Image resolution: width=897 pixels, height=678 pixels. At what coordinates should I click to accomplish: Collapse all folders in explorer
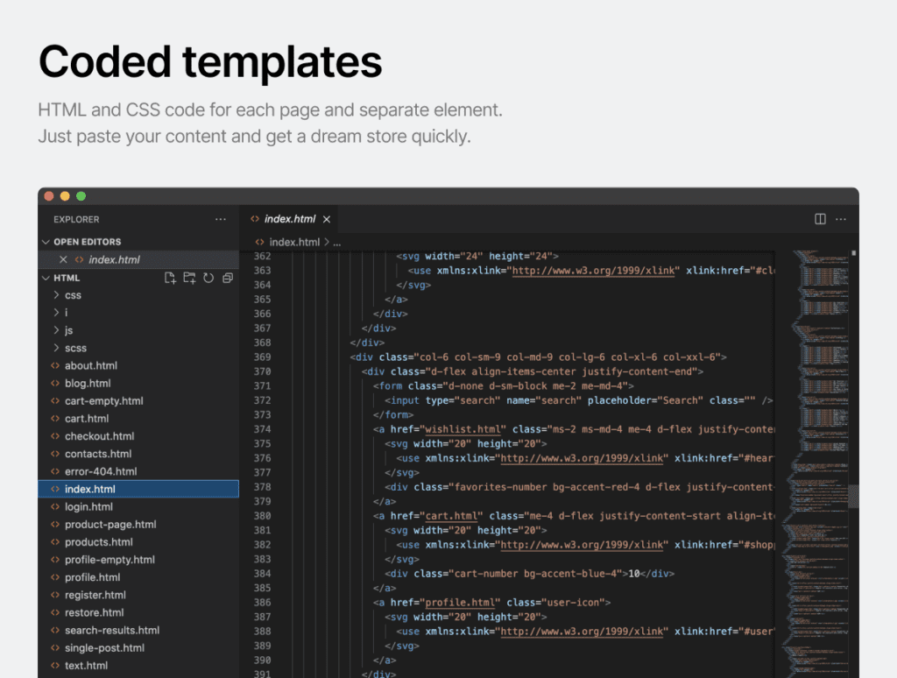pos(228,278)
